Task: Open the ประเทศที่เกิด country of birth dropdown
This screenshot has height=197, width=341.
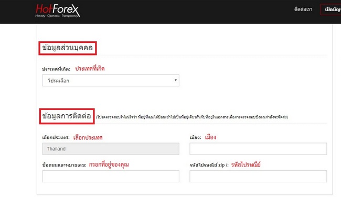Action: [111, 81]
